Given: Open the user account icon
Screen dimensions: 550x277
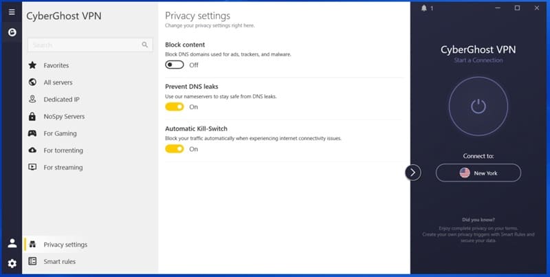Looking at the screenshot, I should pos(12,243).
